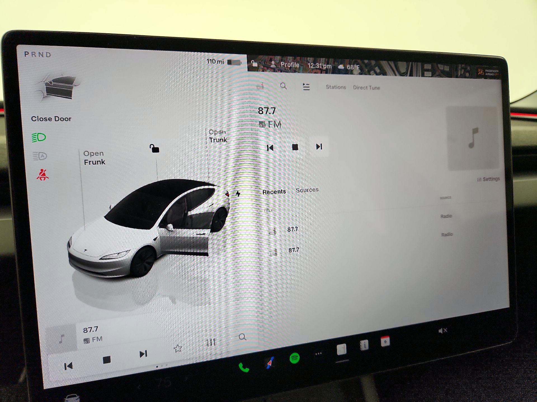
Task: Click the search magnifier in the radio panel
Action: (x=283, y=86)
